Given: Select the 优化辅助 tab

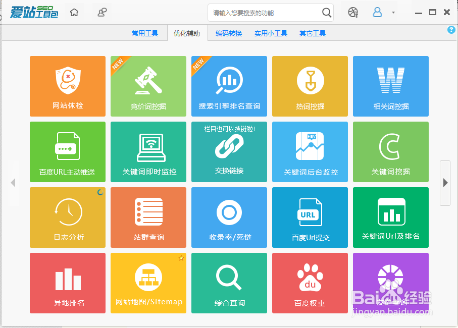Looking at the screenshot, I should pos(187,33).
